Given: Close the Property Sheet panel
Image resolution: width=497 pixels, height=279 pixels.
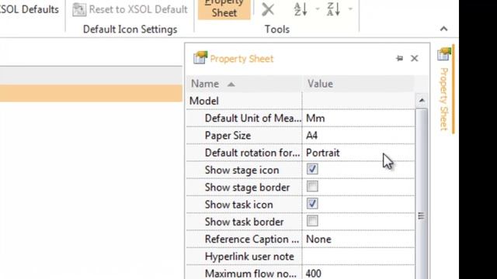Looking at the screenshot, I should coord(414,58).
